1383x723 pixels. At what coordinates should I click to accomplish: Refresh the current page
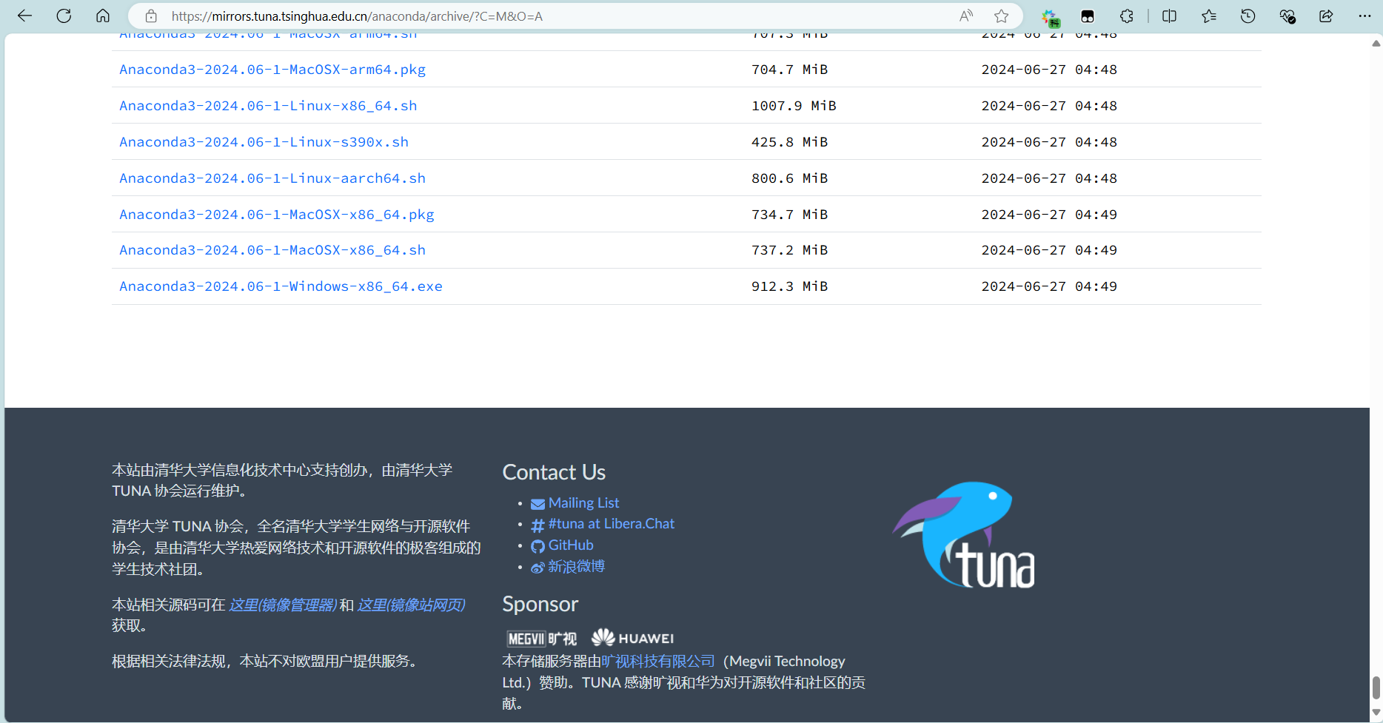[x=64, y=16]
